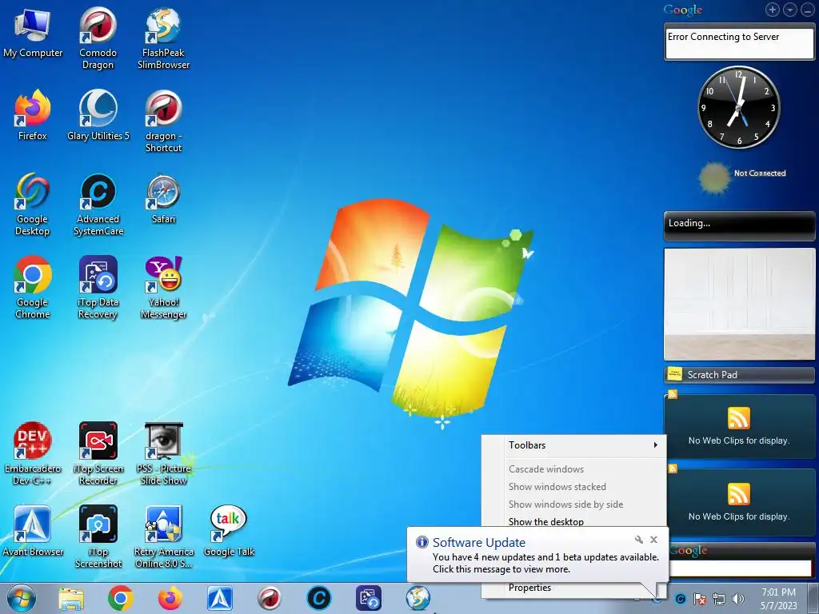Select the Safari desktop shortcut
This screenshot has width=819, height=614.
click(x=163, y=198)
